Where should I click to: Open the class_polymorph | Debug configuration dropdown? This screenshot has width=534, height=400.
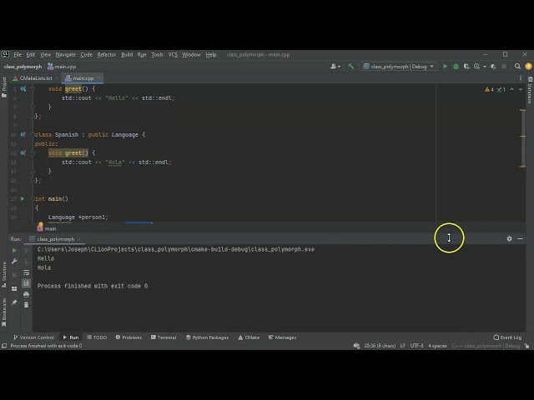point(398,67)
